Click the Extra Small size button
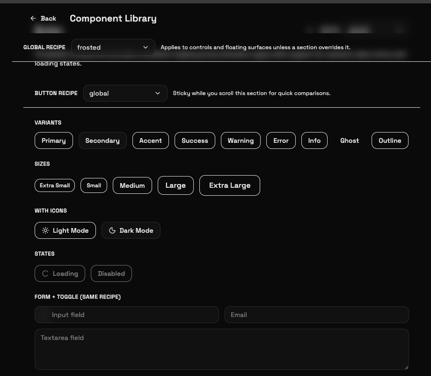 (55, 185)
